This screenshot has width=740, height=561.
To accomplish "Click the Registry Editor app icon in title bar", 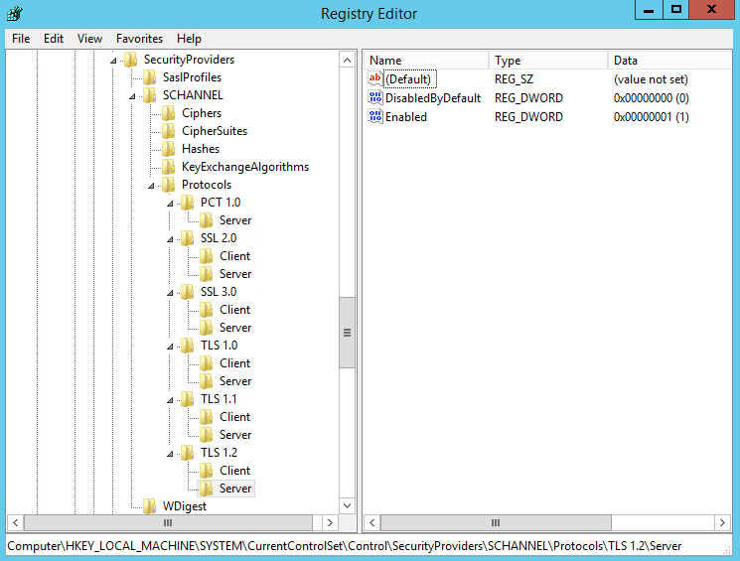I will point(16,14).
